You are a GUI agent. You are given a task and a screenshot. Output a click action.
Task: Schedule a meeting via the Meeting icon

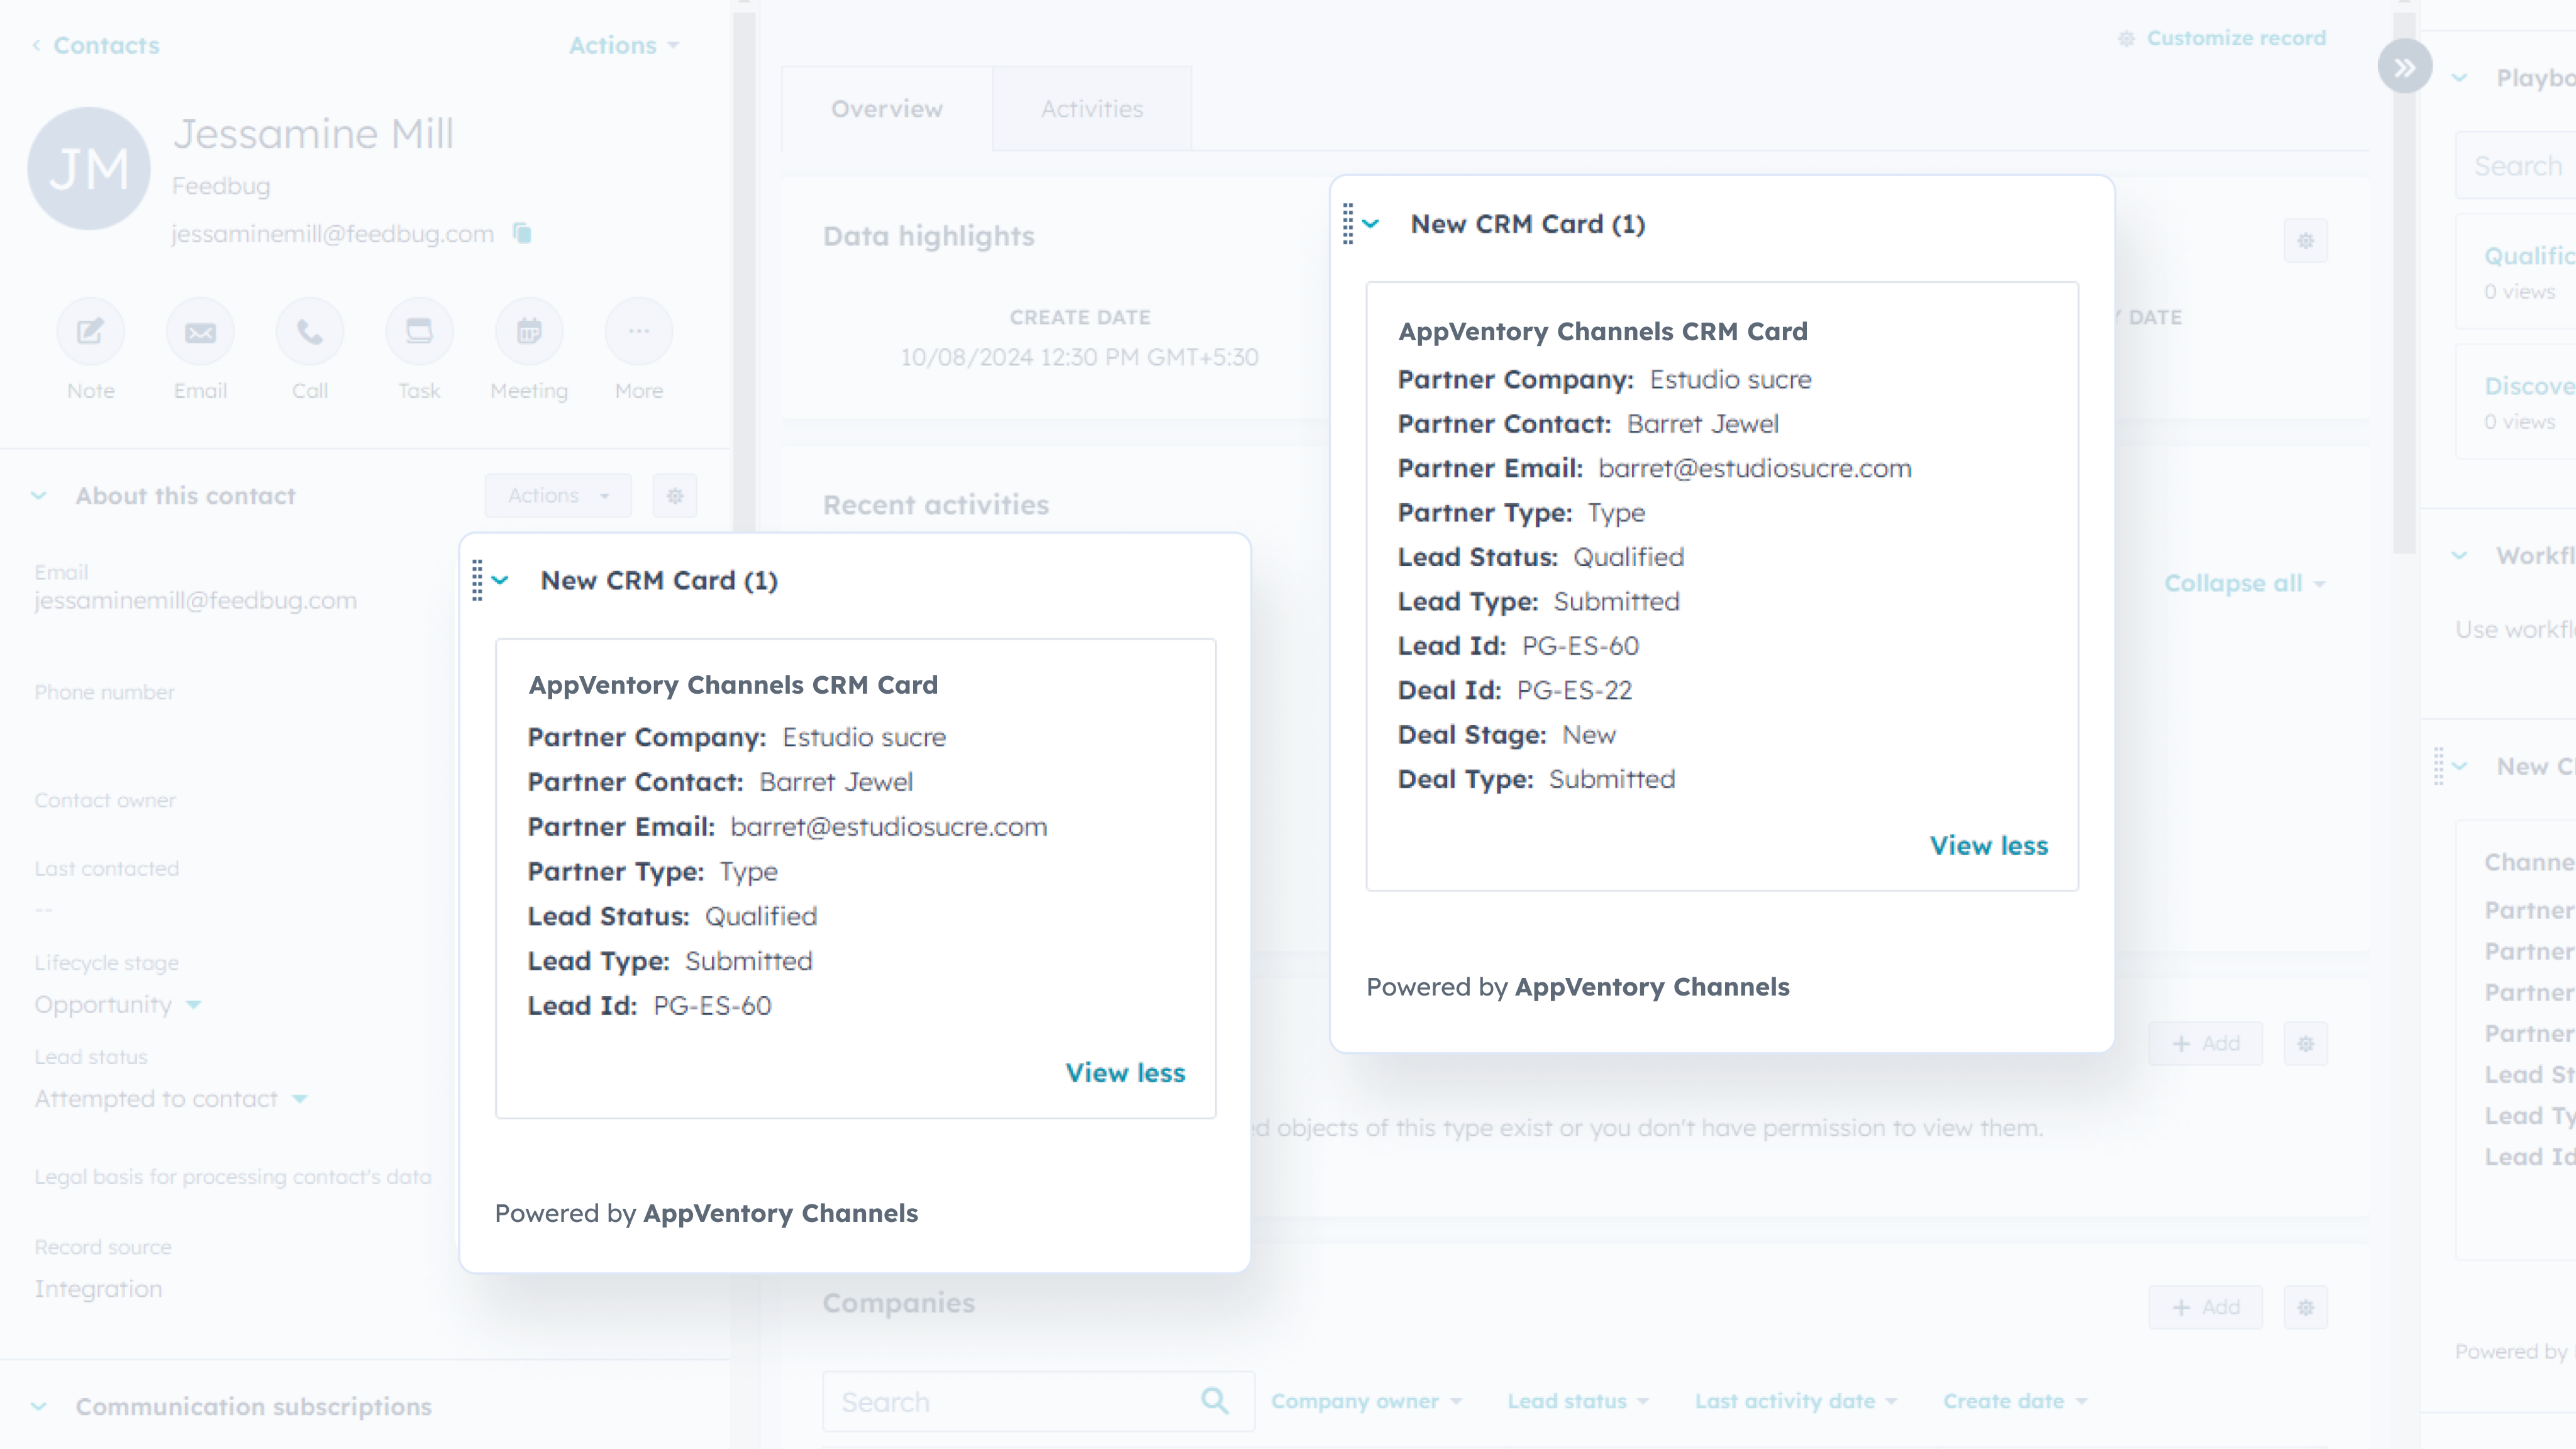(529, 330)
